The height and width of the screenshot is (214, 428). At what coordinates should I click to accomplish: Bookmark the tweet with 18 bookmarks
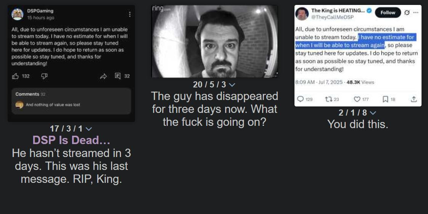tap(385, 99)
